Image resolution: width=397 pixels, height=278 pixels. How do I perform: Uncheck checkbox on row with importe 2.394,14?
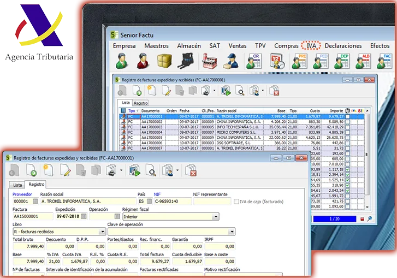[348, 175]
